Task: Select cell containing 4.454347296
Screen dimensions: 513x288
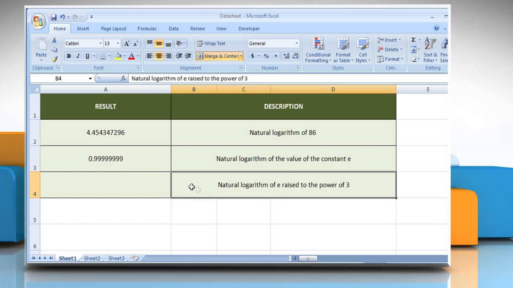Action: click(105, 132)
